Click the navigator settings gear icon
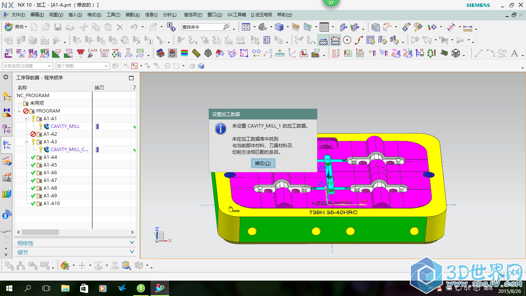The height and width of the screenshot is (296, 526). pos(6,77)
